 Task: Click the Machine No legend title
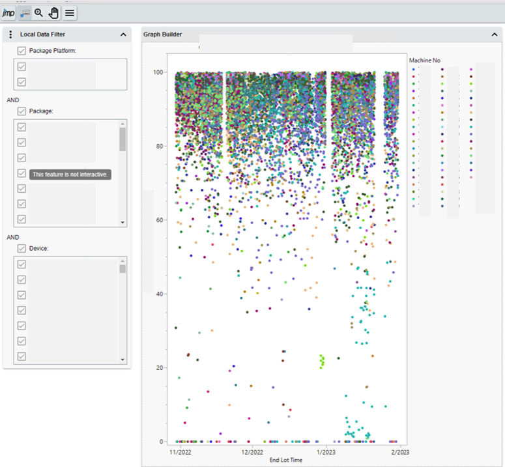click(x=424, y=61)
